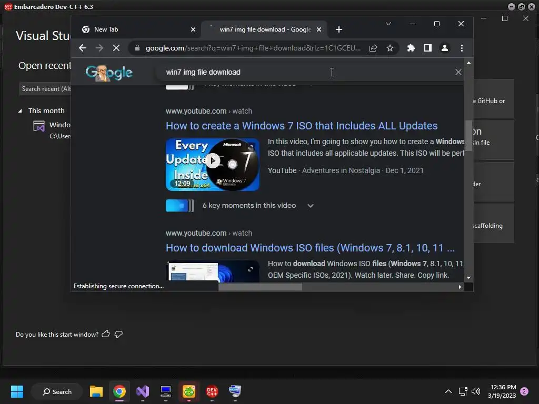The image size is (539, 404).
Task: Share this page via the share icon
Action: [373, 48]
